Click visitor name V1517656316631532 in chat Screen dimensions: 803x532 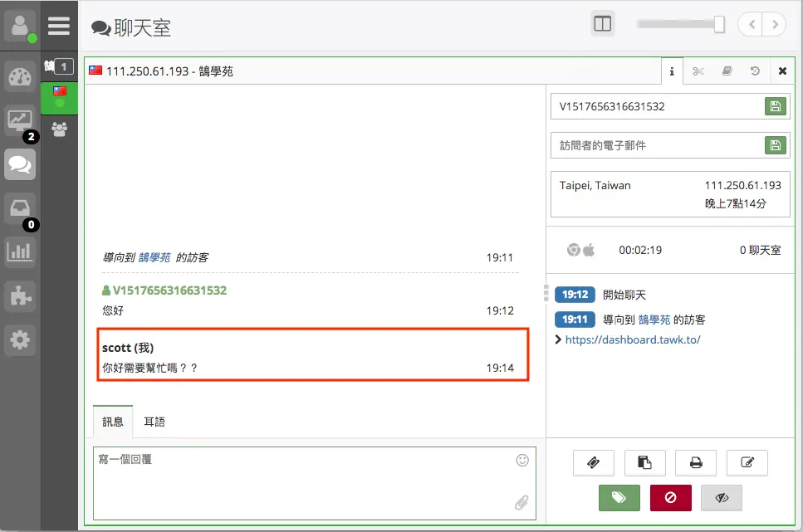pos(169,290)
